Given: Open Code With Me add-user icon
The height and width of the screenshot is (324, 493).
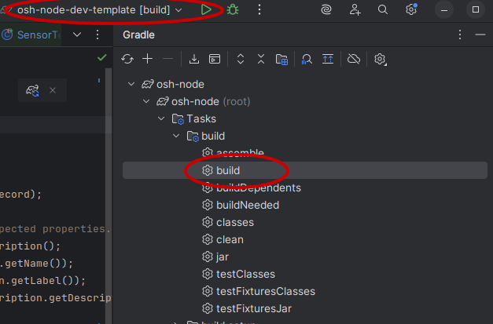Looking at the screenshot, I should coord(355,9).
